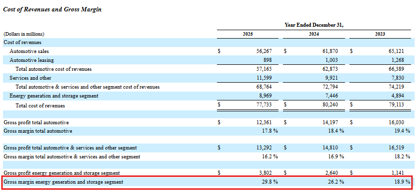Select automotive gross margin 18.4 %

click(336, 131)
